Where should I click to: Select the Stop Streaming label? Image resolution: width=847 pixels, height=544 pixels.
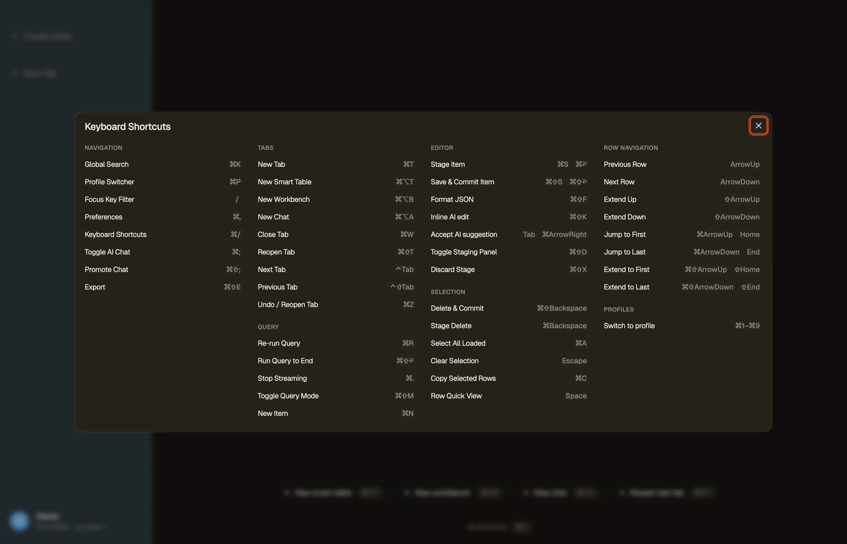[x=282, y=378]
